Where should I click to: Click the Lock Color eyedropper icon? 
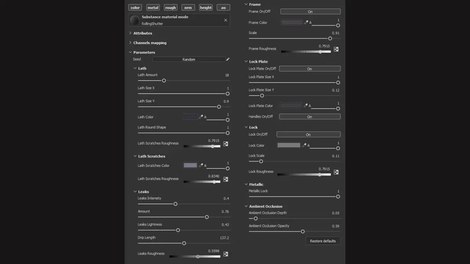pos(304,145)
